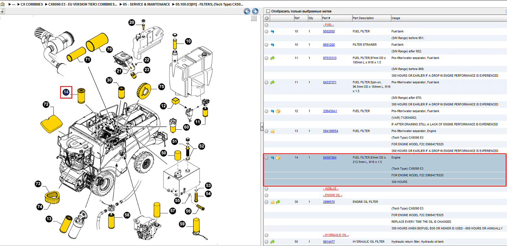Image resolution: width=507 pixels, height=246 pixels.
Task: Click the green arrow icon for part 9814477
Action: coord(272,242)
